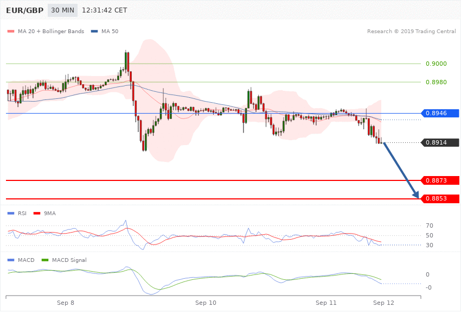Click the blue 0.8946 pivot price tag
Image resolution: width=461 pixels, height=313 pixels.
tap(440, 113)
